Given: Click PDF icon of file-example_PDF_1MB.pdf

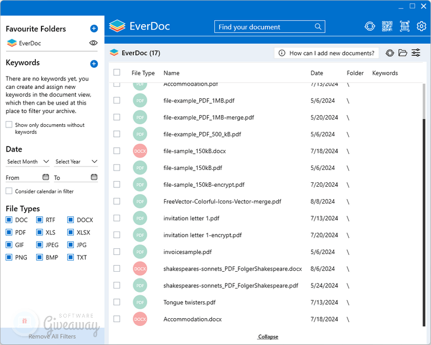Looking at the screenshot, I should [x=140, y=101].
